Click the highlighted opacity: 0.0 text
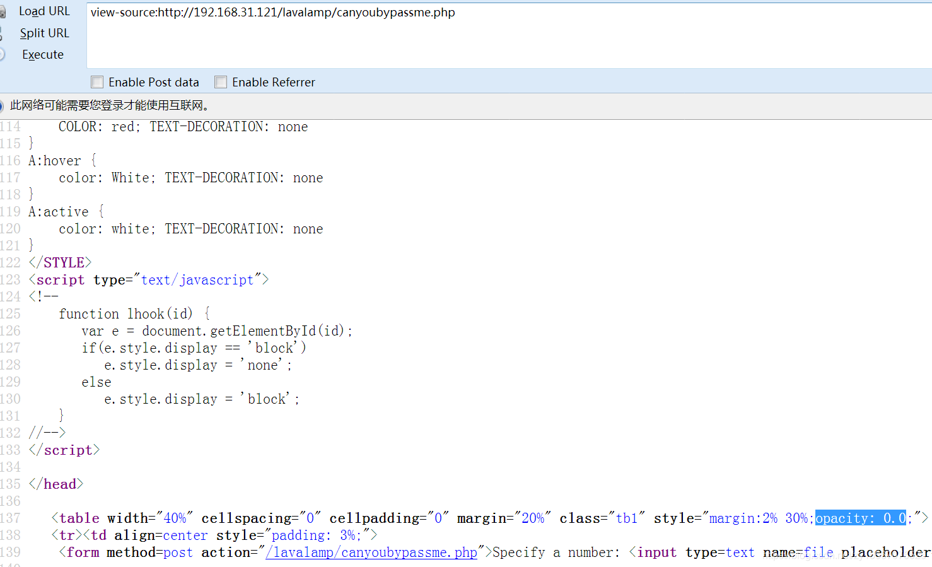 click(x=861, y=518)
